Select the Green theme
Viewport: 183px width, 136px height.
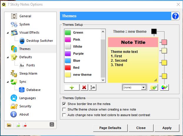pyautogui.click(x=82, y=32)
